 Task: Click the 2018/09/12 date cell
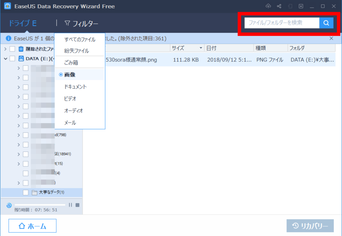click(x=229, y=60)
